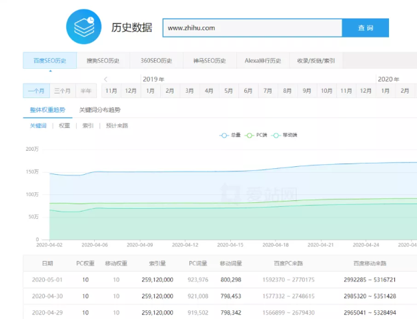417x321 pixels.
Task: Toggle the PC端 series in chart legend
Action: (256, 135)
